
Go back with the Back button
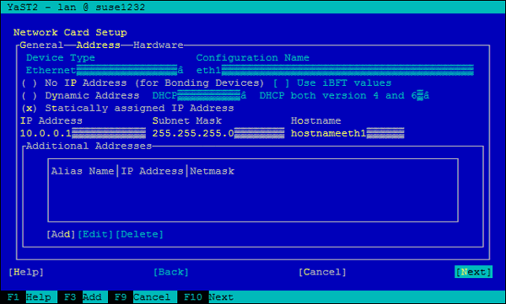(171, 272)
